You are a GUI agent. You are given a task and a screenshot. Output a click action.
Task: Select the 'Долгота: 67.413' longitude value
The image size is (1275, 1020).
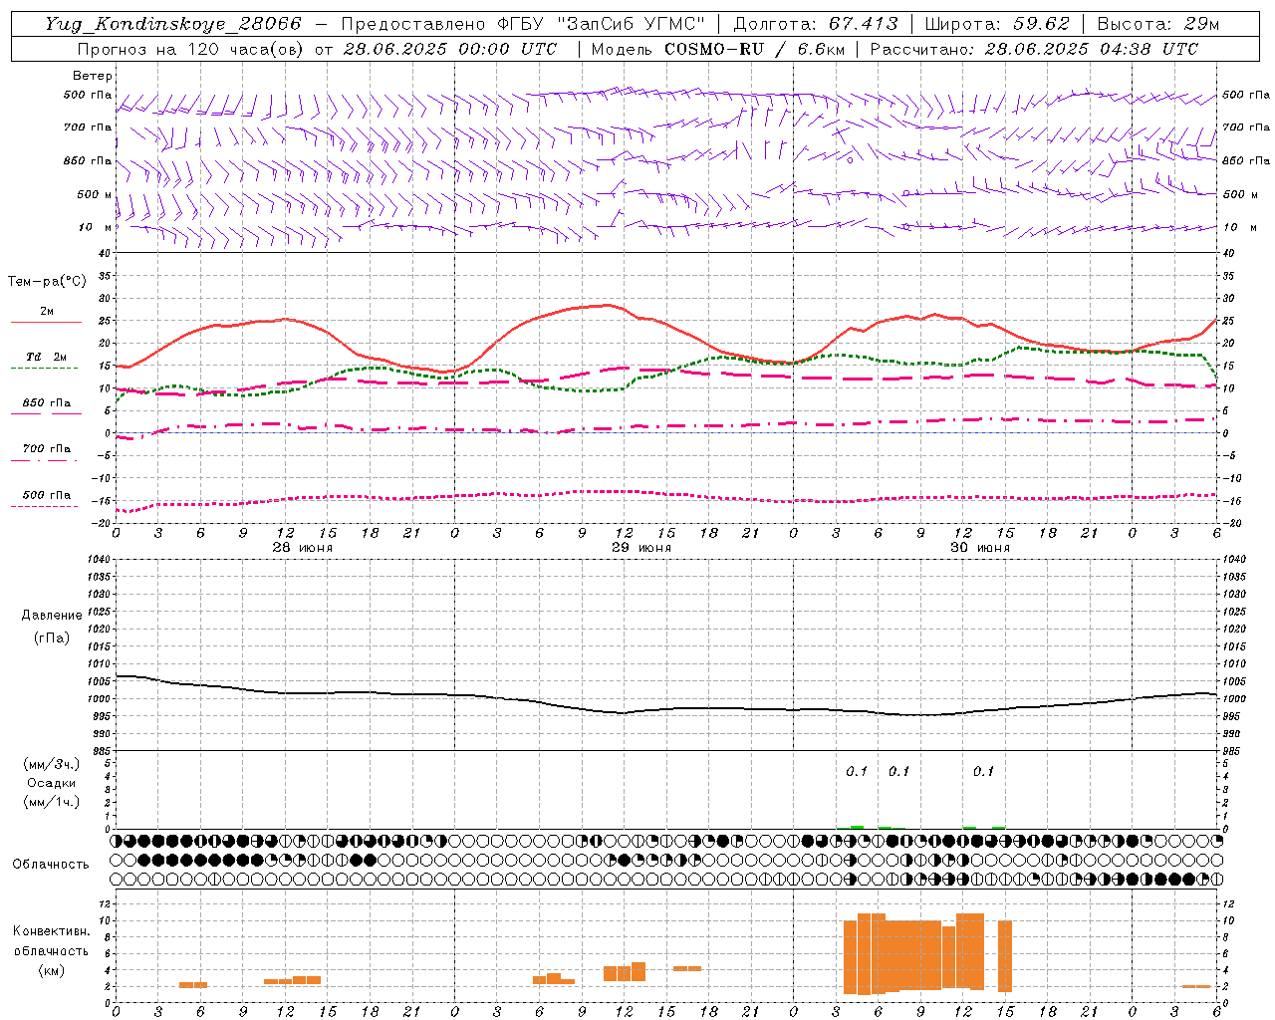pos(816,24)
